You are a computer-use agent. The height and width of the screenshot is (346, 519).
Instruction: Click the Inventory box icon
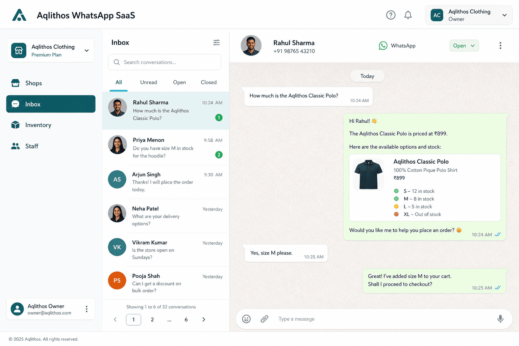[x=16, y=125]
